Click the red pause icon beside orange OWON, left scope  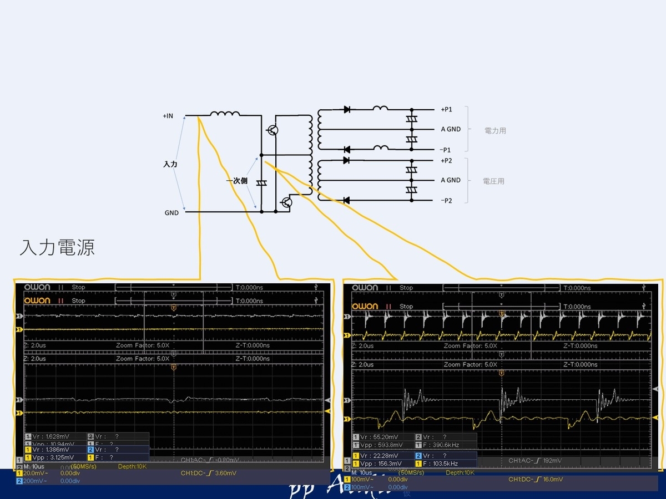[x=62, y=301]
